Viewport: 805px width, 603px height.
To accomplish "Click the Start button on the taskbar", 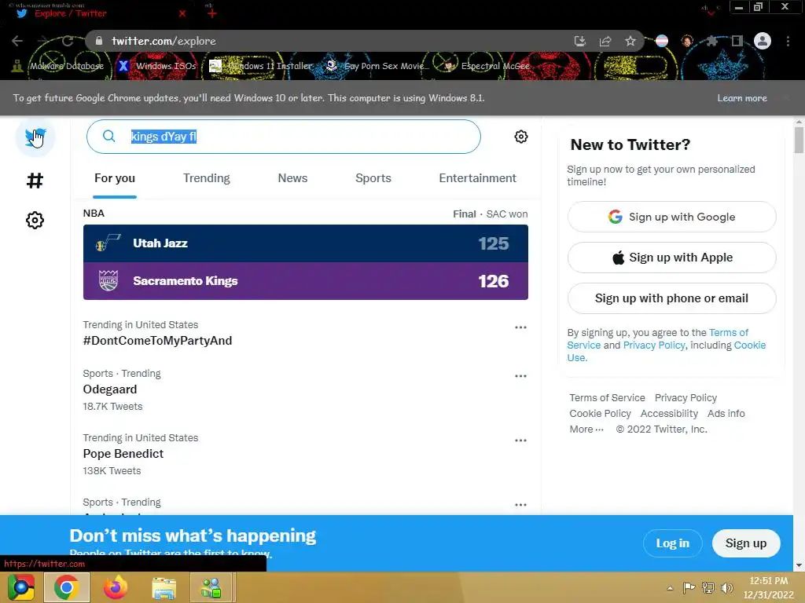I will 20,587.
